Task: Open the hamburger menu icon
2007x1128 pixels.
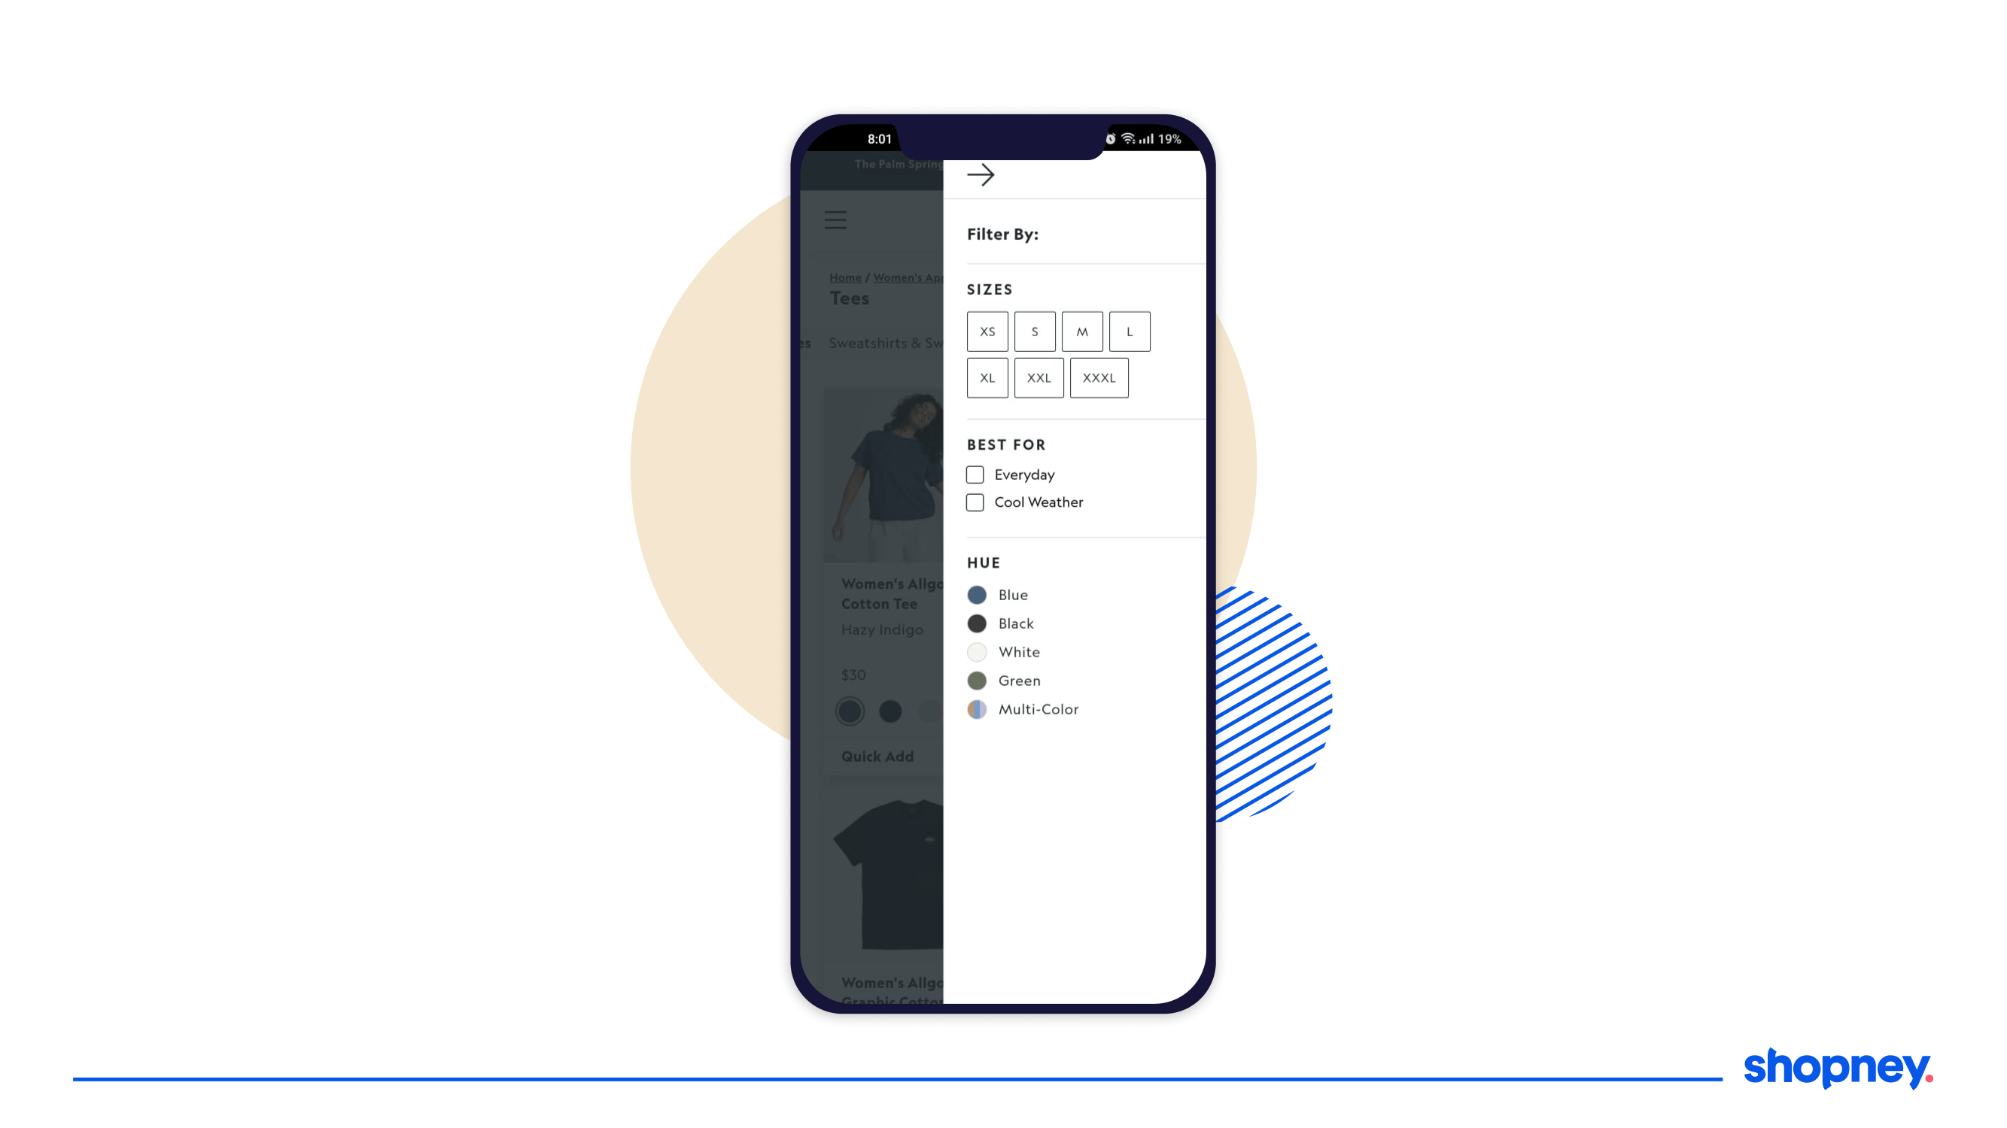Action: 832,219
